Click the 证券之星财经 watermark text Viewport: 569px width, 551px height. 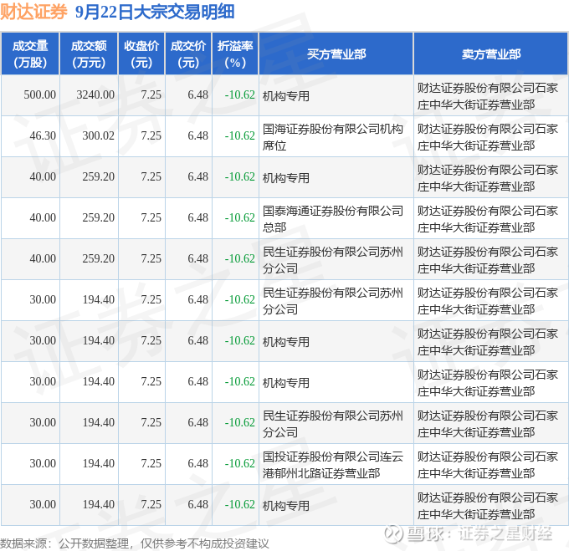(505, 533)
